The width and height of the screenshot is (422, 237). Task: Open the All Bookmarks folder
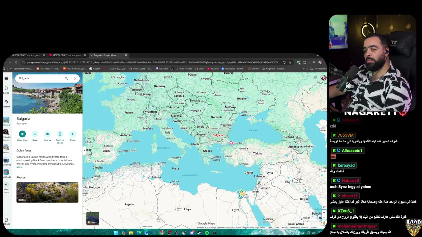tap(318, 69)
